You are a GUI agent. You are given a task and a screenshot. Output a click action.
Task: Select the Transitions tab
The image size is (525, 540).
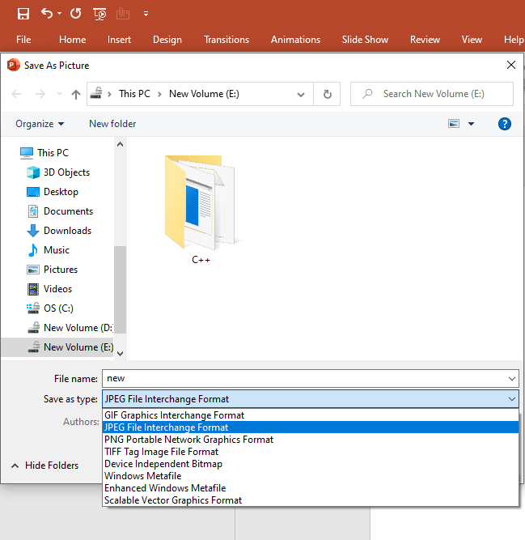pos(227,40)
